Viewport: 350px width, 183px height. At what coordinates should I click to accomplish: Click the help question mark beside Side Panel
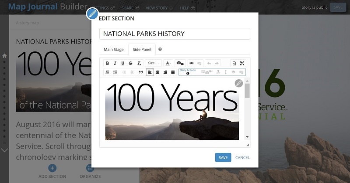tap(160, 49)
